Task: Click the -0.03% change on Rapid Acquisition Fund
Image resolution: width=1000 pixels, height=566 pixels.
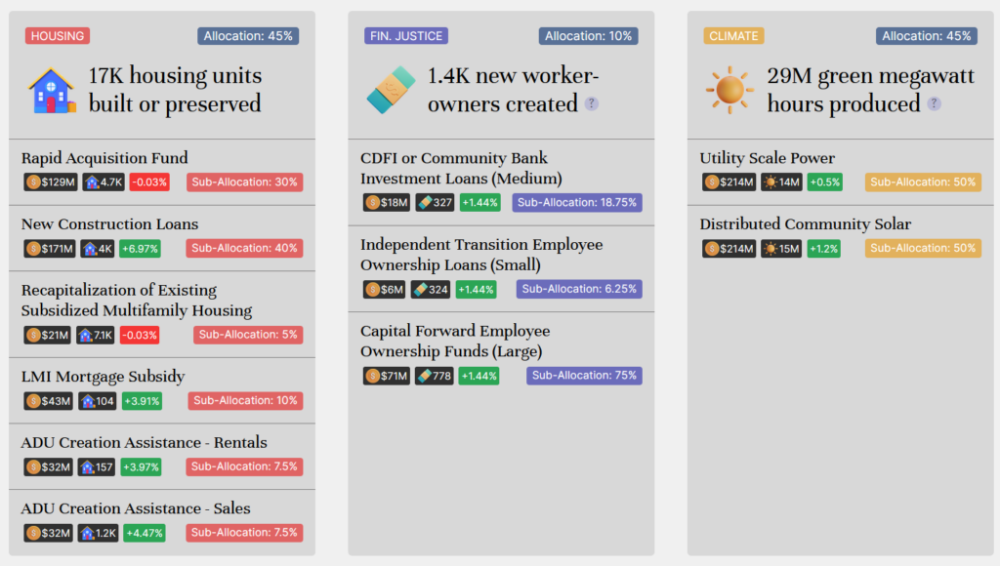Action: coord(149,182)
